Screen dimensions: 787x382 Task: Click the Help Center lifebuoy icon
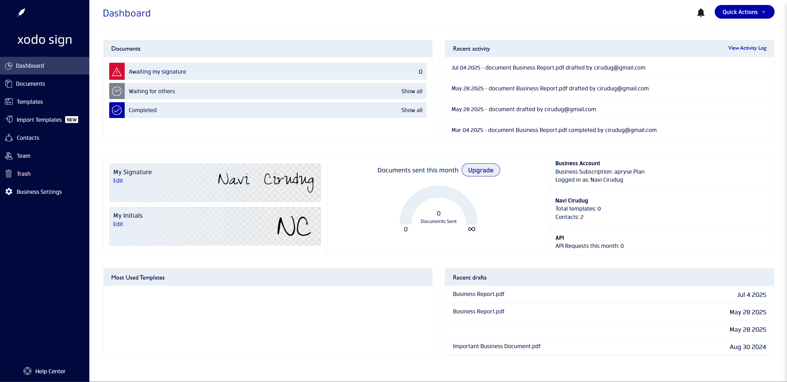point(27,371)
